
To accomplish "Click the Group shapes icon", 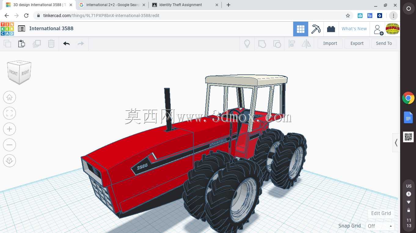I will coord(262,44).
